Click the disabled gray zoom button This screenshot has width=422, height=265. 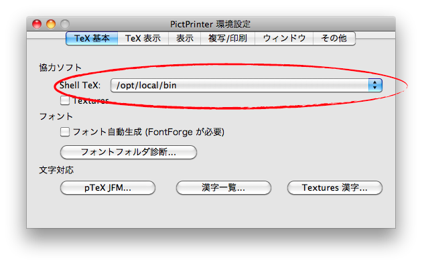click(x=65, y=24)
